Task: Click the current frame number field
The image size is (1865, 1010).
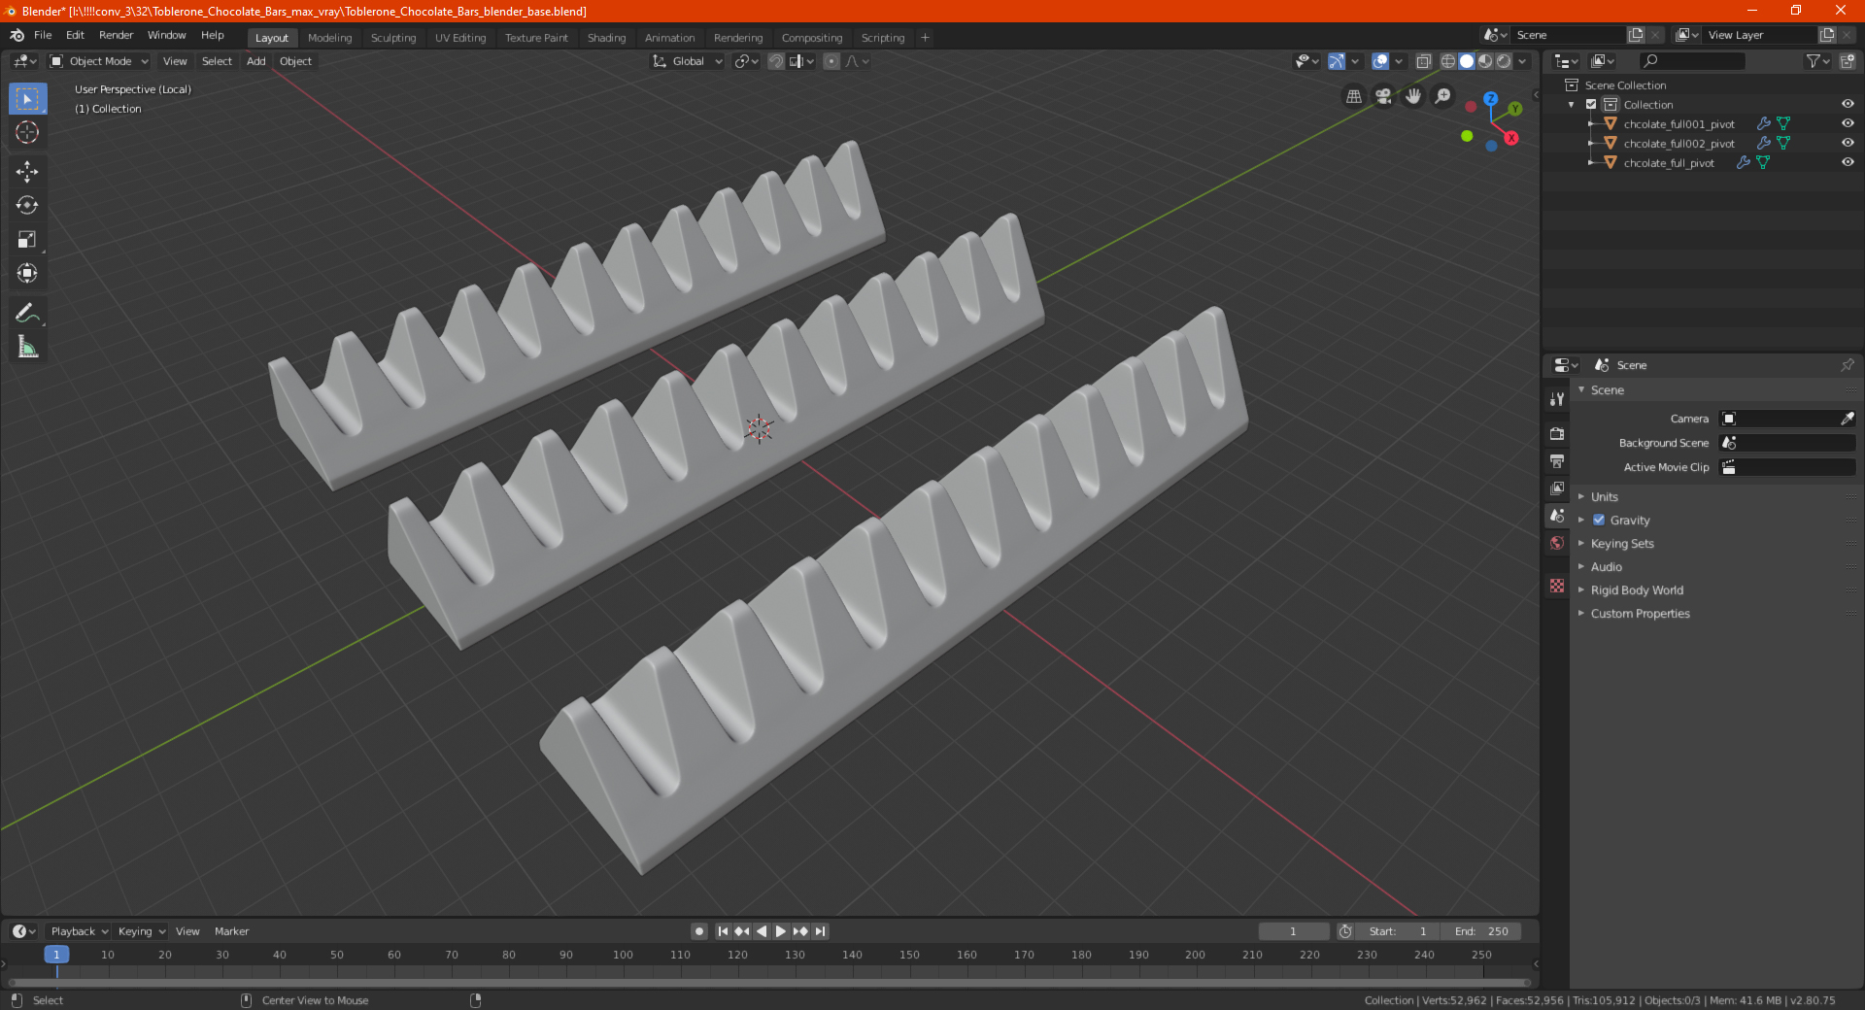Action: [x=1294, y=931]
